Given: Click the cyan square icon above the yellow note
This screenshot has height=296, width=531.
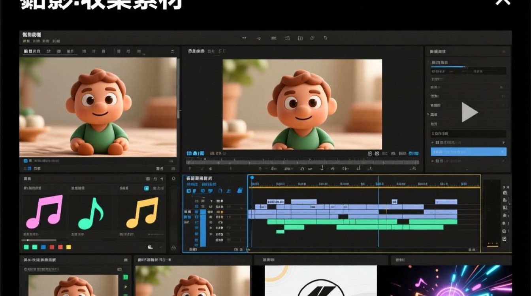Looking at the screenshot, I should 147,189.
